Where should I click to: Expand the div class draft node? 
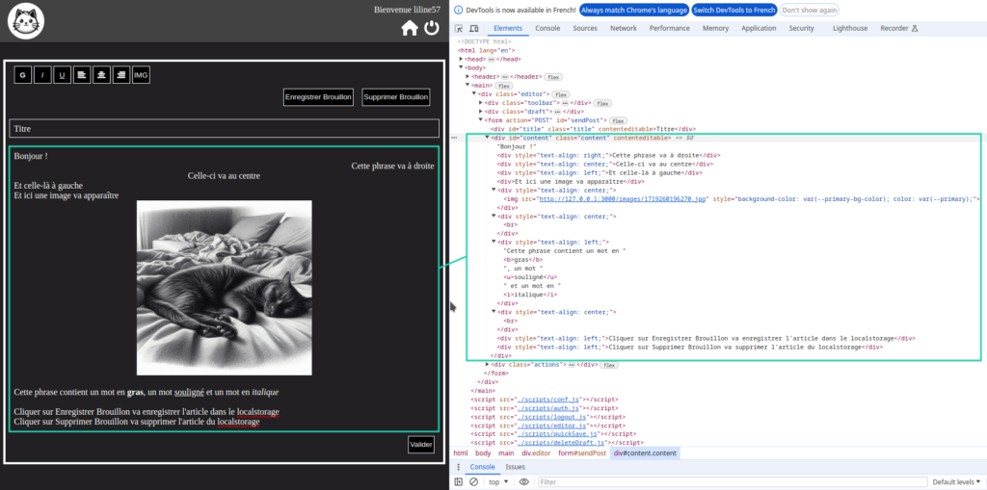tap(482, 112)
